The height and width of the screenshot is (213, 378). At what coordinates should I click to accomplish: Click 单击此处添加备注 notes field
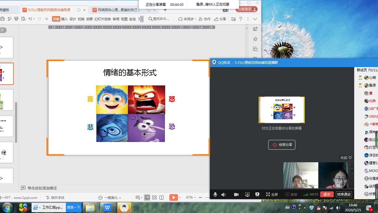(42, 188)
